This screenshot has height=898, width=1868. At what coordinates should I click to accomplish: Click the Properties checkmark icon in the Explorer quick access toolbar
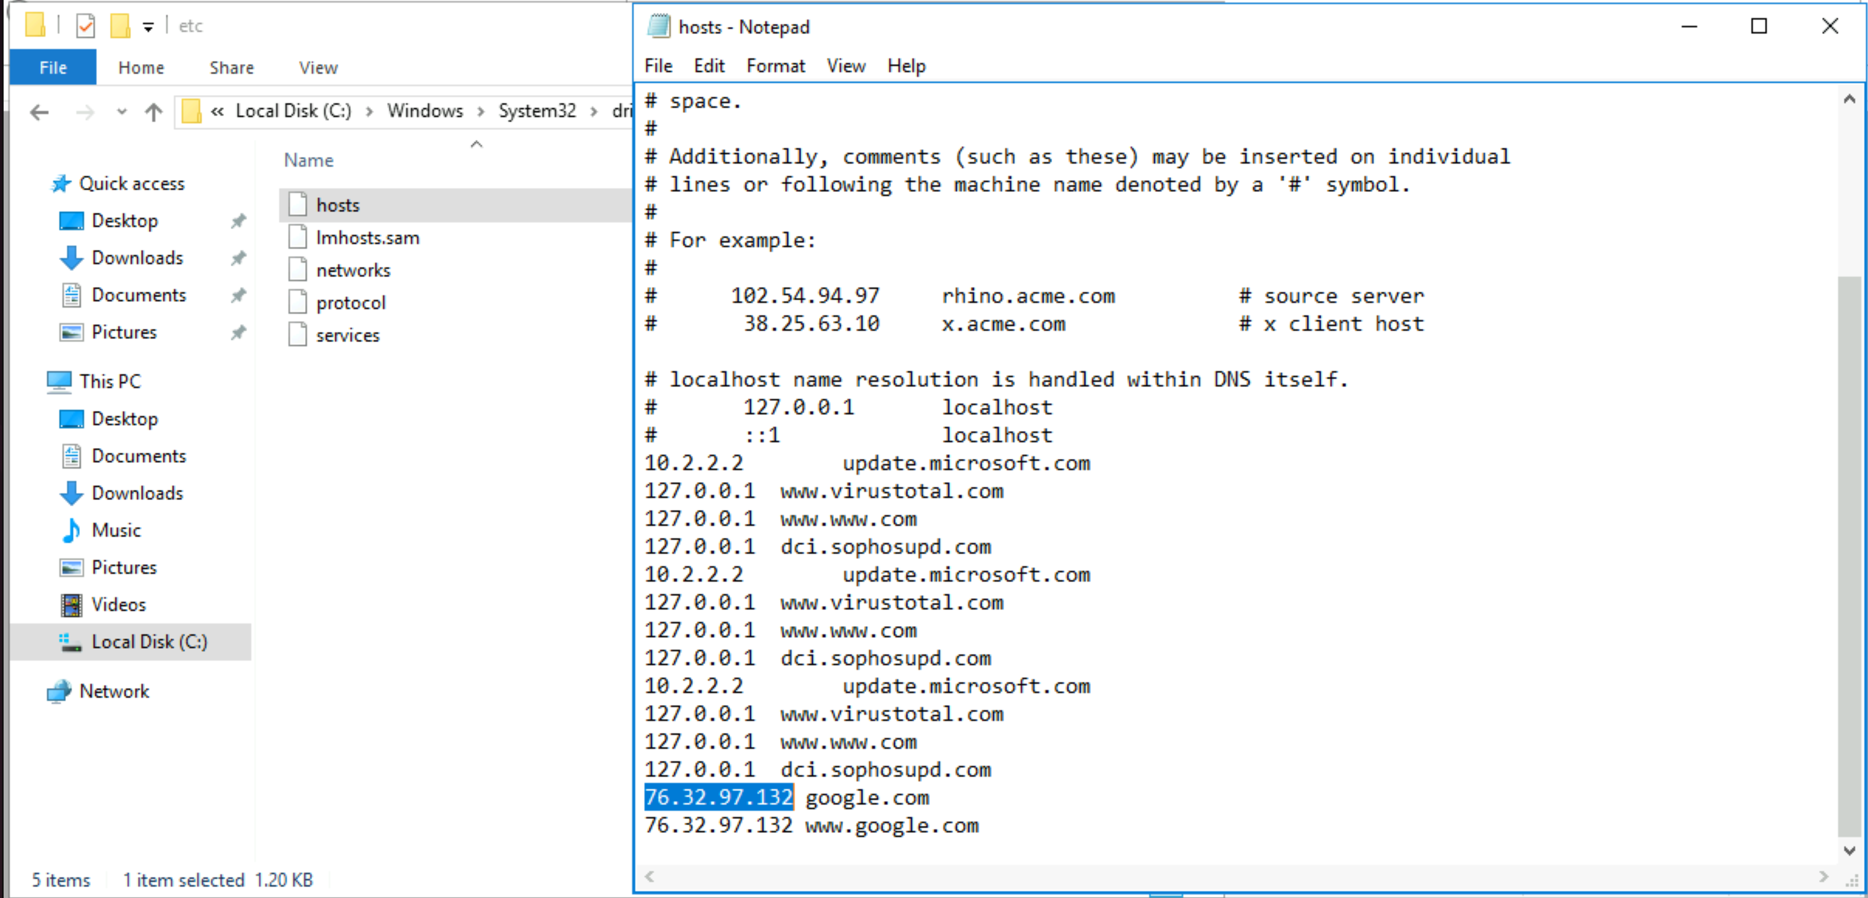(86, 26)
